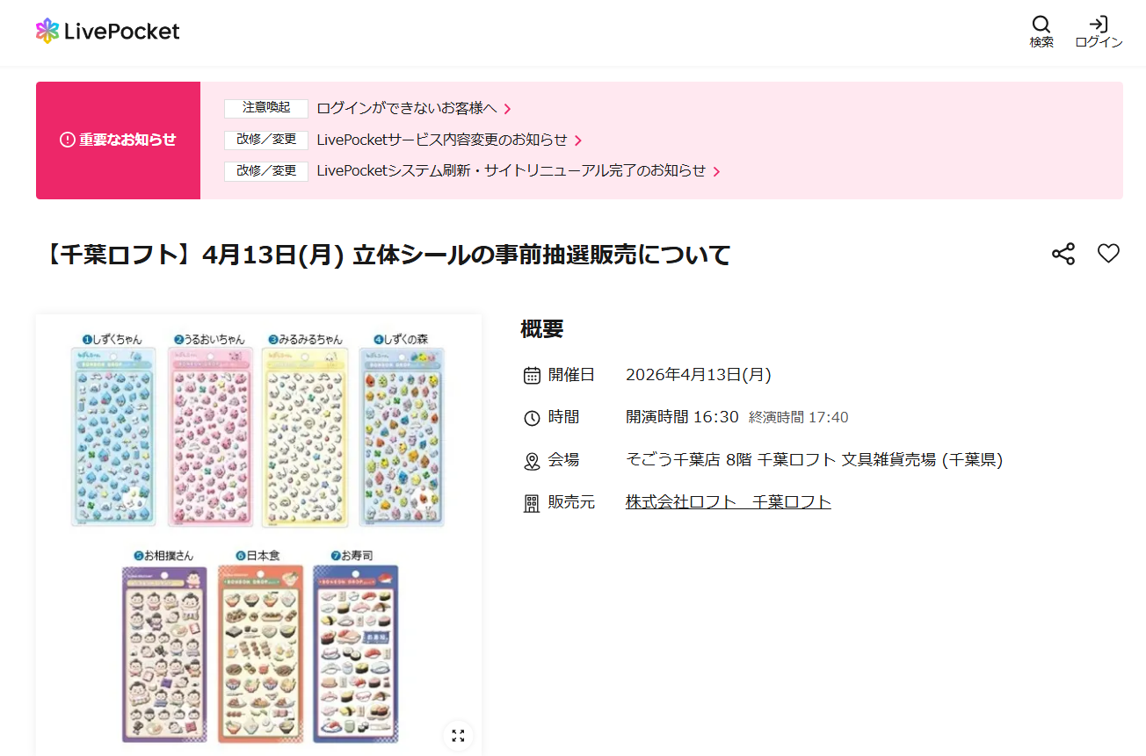Open the sticker sheets product image

tap(258, 535)
